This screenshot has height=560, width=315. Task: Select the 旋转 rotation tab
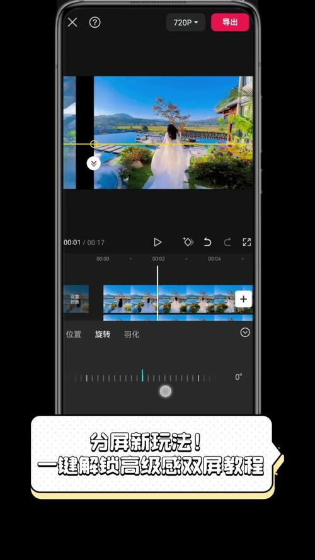pos(103,334)
